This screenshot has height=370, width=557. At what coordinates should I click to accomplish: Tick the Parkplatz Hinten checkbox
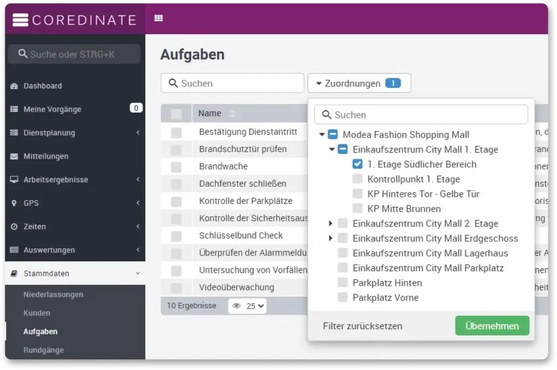coord(342,283)
